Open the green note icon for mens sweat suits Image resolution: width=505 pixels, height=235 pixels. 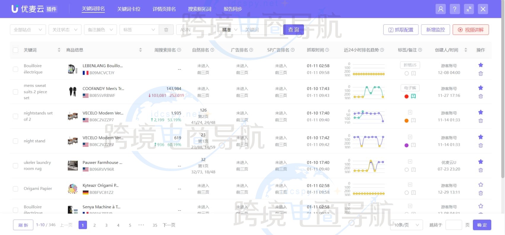[414, 96]
